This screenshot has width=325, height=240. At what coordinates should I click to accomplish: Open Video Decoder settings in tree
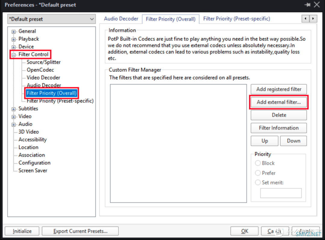tap(43, 77)
